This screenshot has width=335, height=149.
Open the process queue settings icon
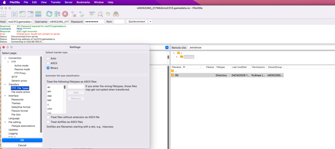(x=57, y=14)
